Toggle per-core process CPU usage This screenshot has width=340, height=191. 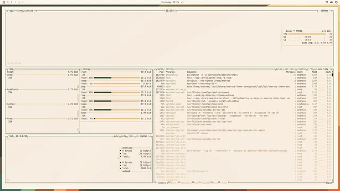290,69
